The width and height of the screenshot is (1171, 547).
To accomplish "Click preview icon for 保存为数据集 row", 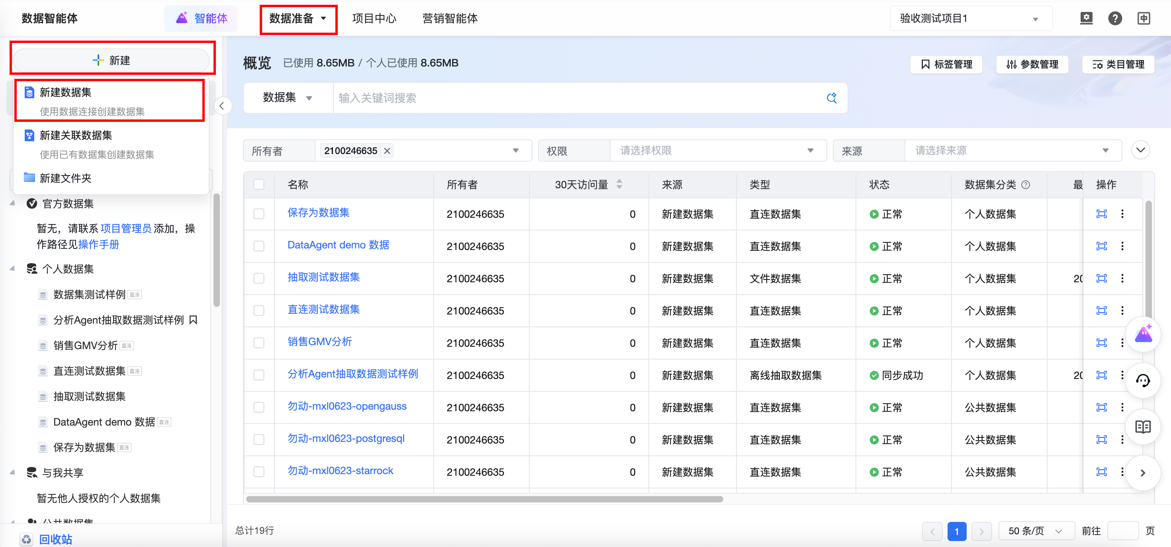I will (x=1101, y=213).
